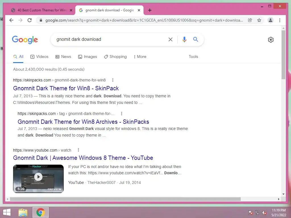View site information lock icon
291x218 pixels.
pyautogui.click(x=41, y=20)
